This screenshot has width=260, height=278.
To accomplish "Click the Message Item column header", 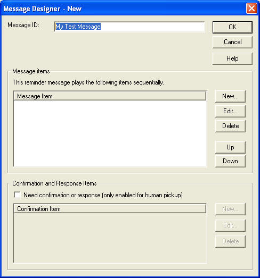I will point(110,96).
